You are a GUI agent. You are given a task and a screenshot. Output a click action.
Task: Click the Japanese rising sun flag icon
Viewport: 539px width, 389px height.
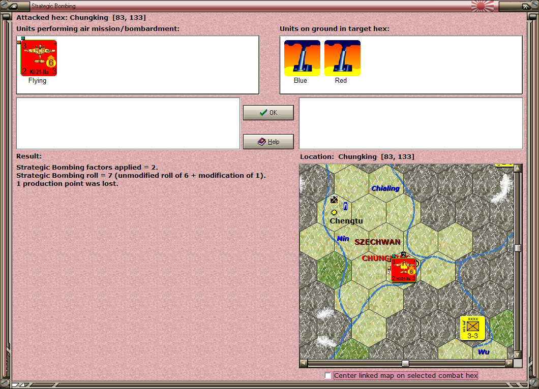pos(482,6)
